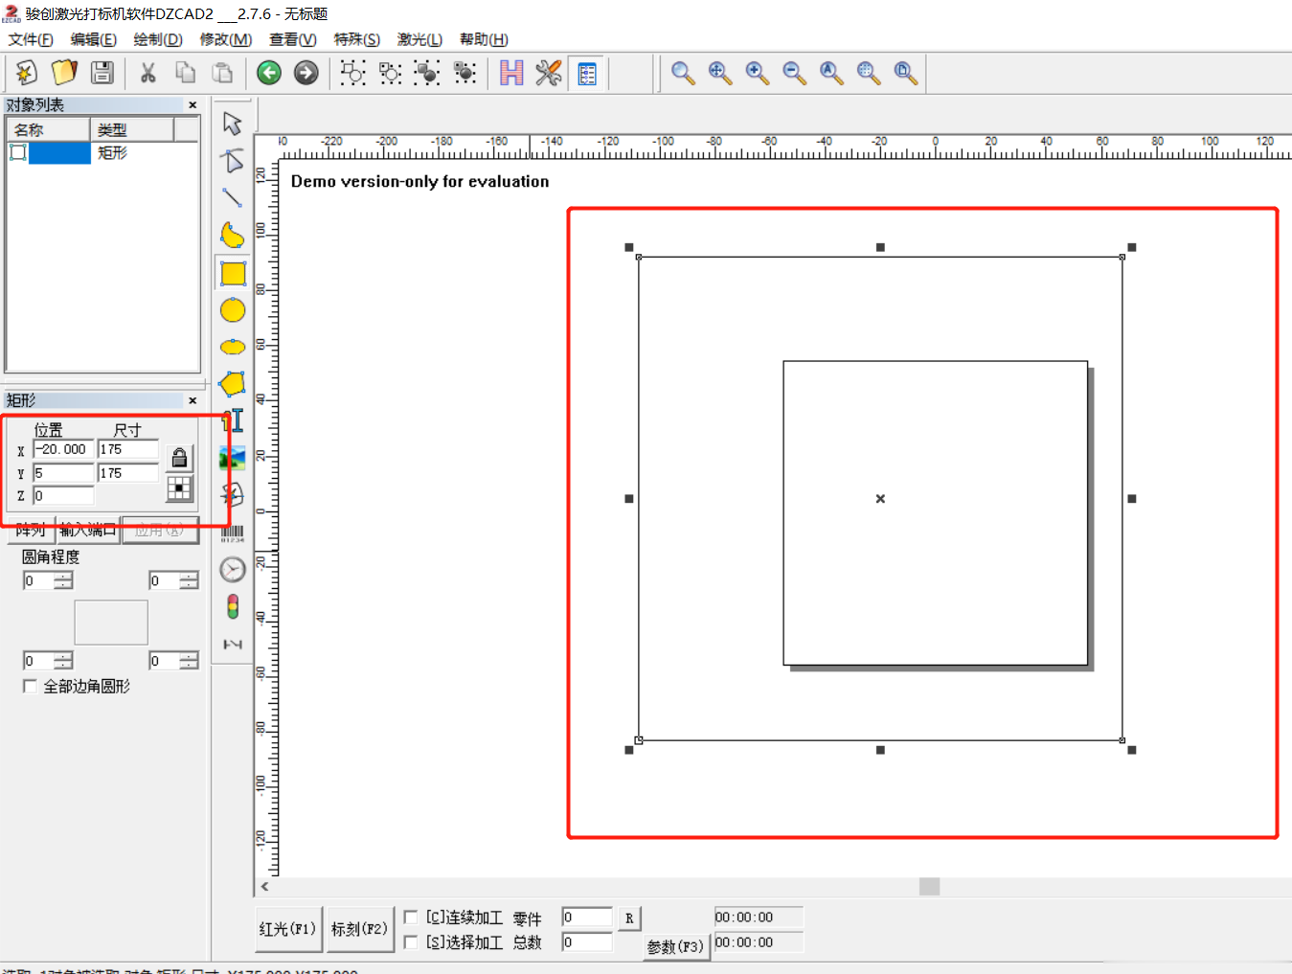The image size is (1292, 974).
Task: Select the Text tool
Action: [233, 420]
